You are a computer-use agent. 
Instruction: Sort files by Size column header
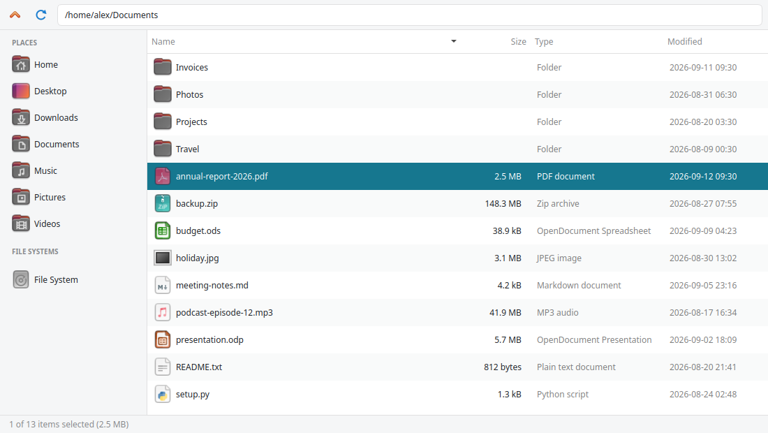point(518,42)
